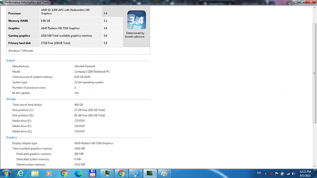Screen dimensions: 317x178
Task: Select the Memory (RAM) row label
Action: tap(18, 21)
